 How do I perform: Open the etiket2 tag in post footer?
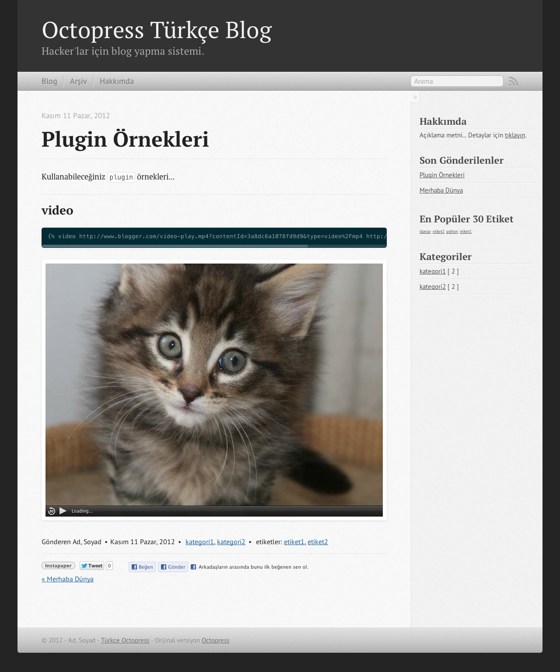coord(318,542)
